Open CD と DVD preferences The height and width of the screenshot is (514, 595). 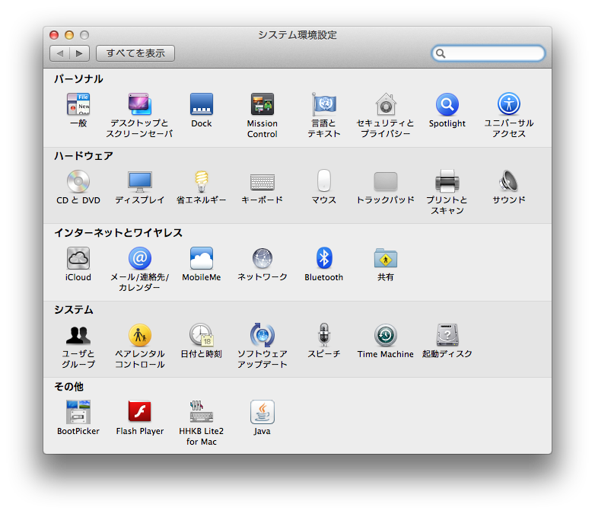(x=78, y=181)
